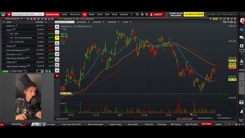The image size is (245, 138).
Task: Select the Adobe Inc. watchlist row
Action: [x=28, y=26]
